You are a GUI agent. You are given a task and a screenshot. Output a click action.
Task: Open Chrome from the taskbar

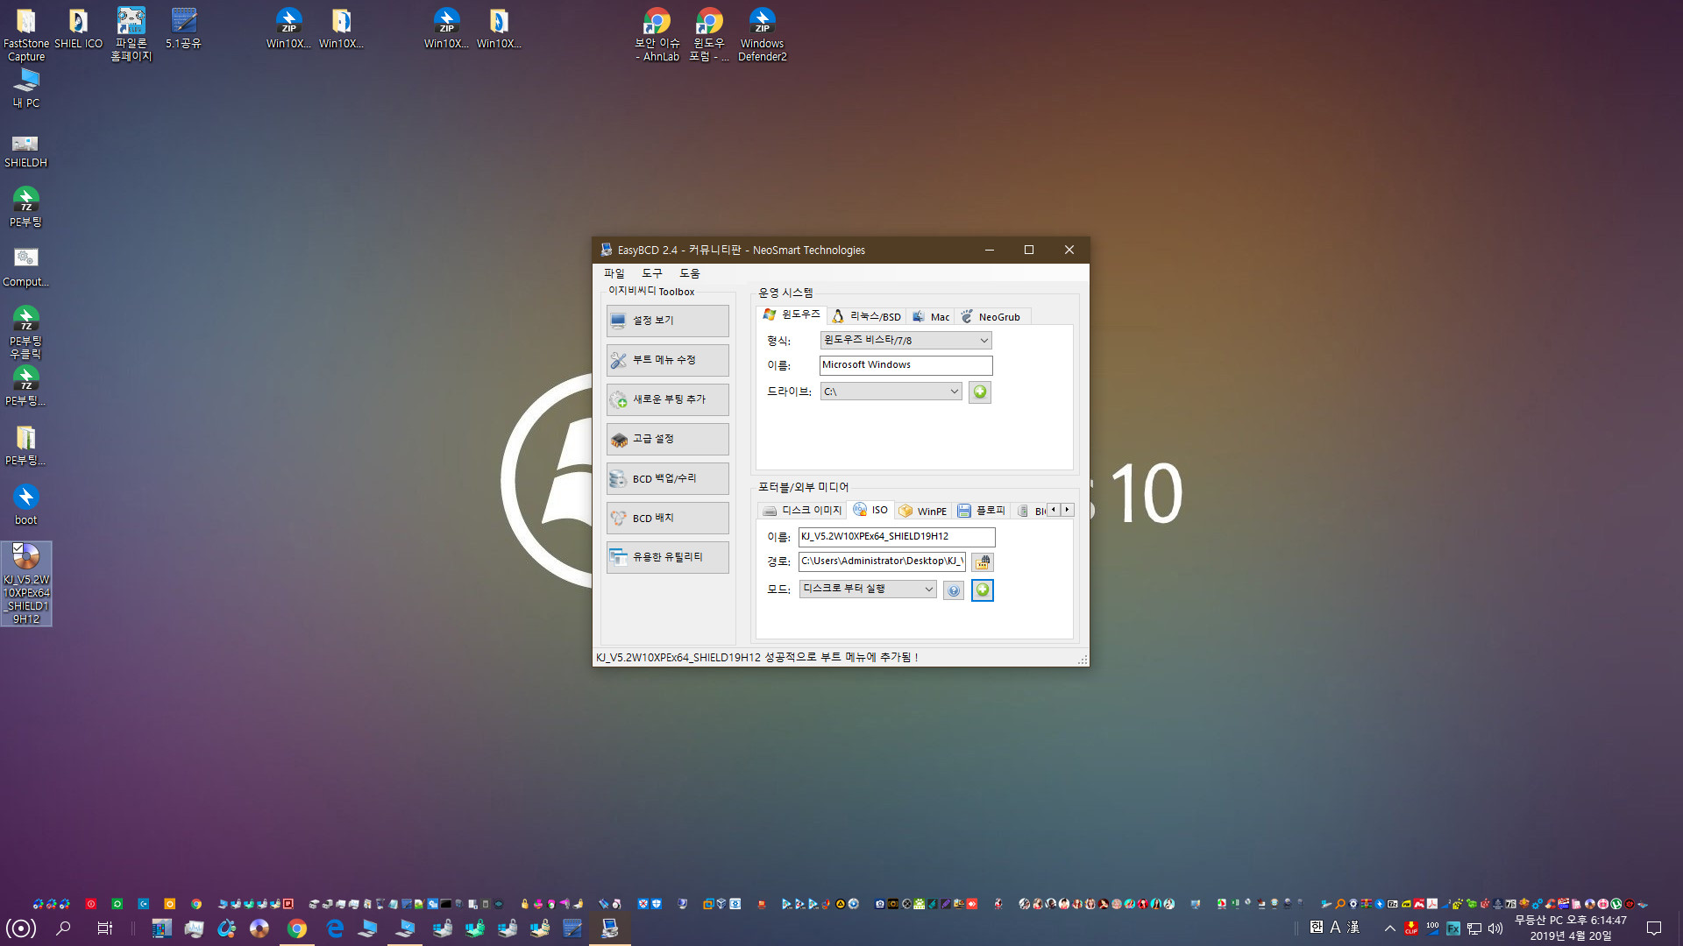tap(297, 928)
